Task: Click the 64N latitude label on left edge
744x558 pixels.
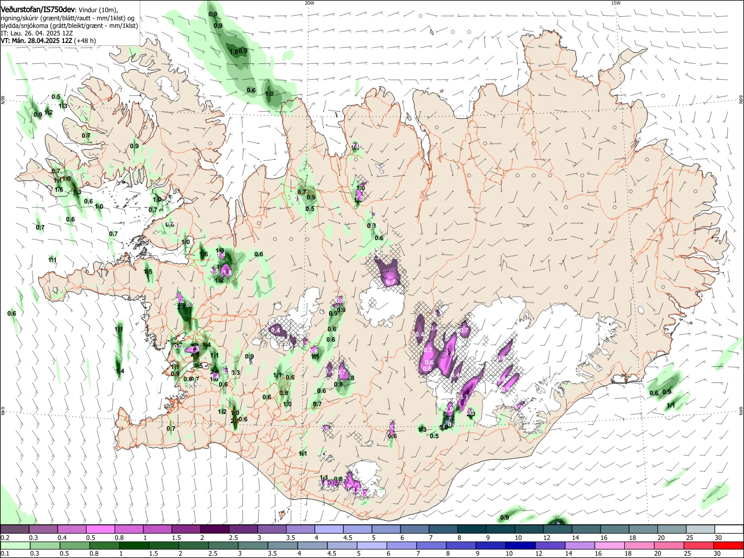Action: [3, 412]
